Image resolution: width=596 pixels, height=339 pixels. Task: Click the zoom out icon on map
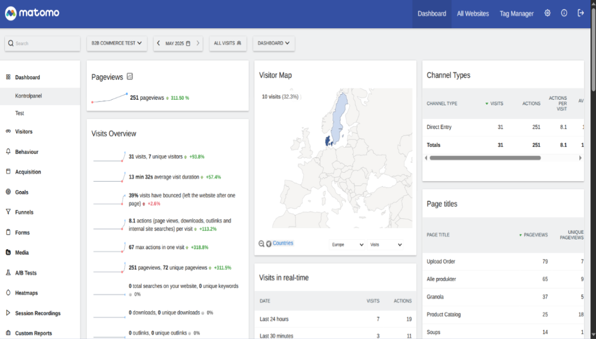[261, 244]
